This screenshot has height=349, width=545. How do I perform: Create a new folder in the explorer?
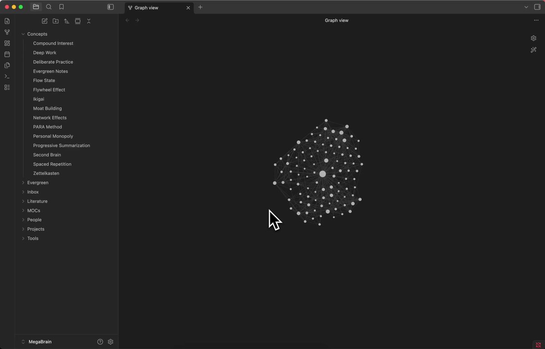tap(55, 21)
